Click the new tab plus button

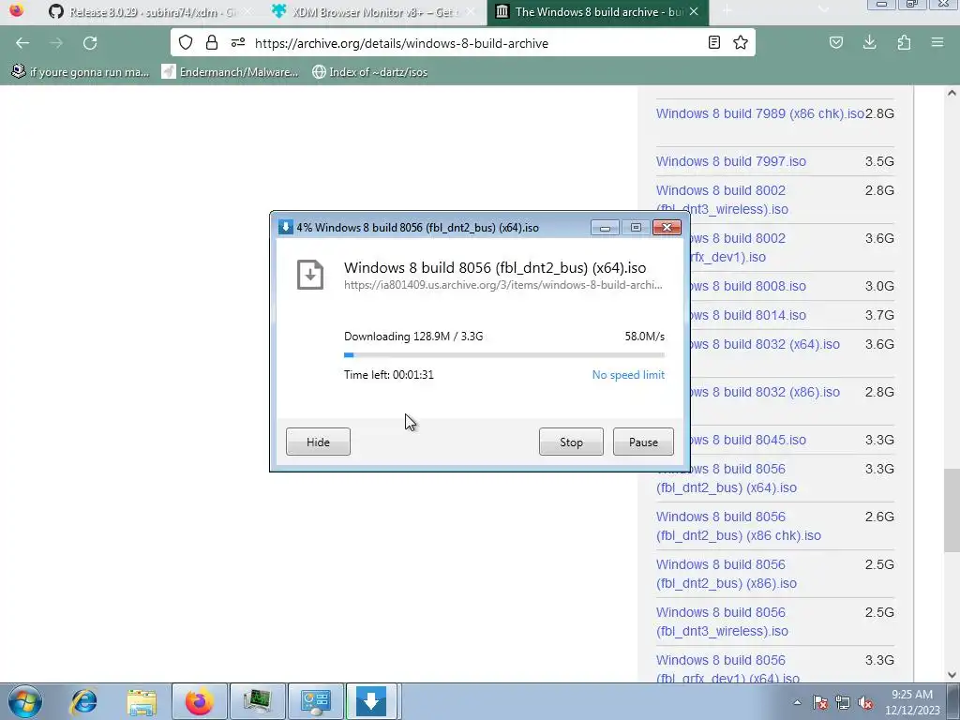click(x=727, y=10)
